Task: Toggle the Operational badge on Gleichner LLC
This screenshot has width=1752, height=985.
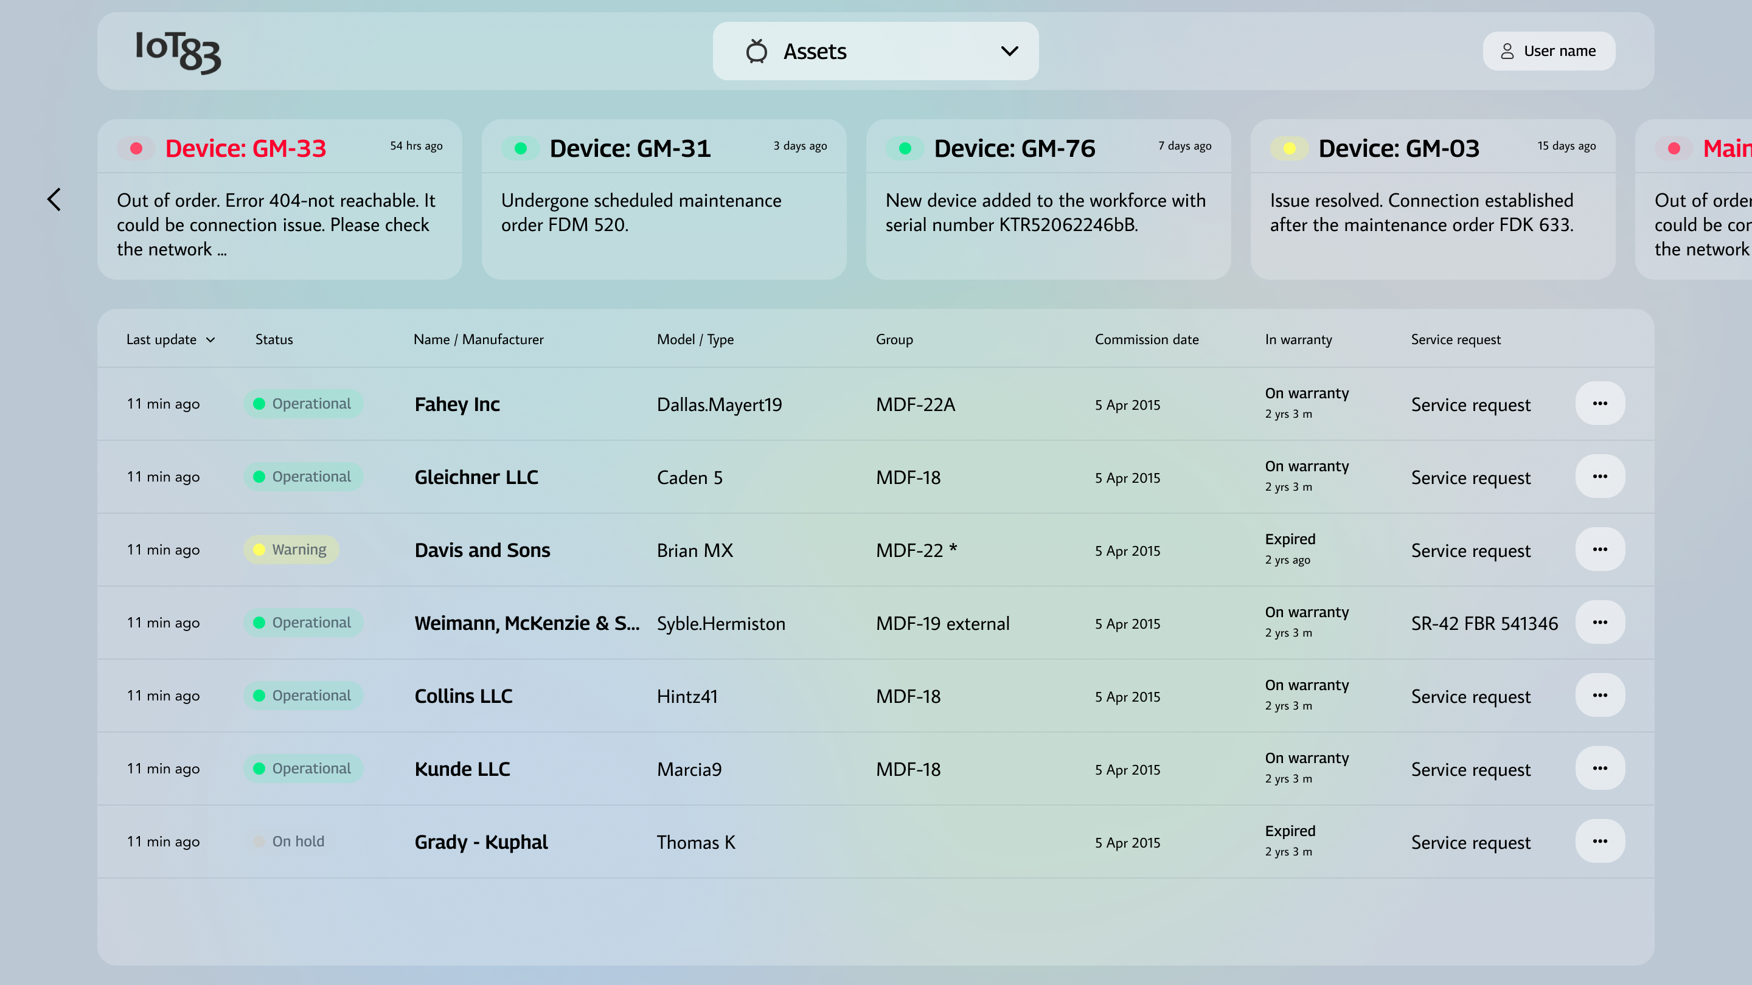Action: [304, 477]
